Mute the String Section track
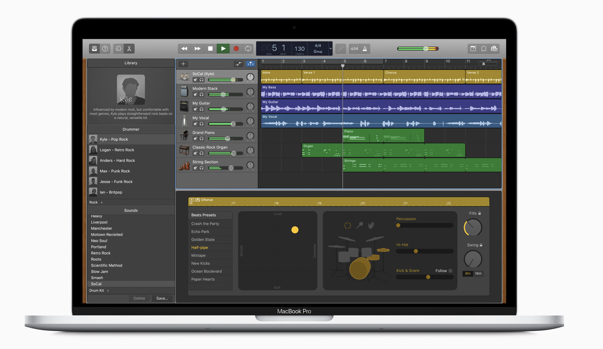The image size is (603, 349). pyautogui.click(x=196, y=168)
